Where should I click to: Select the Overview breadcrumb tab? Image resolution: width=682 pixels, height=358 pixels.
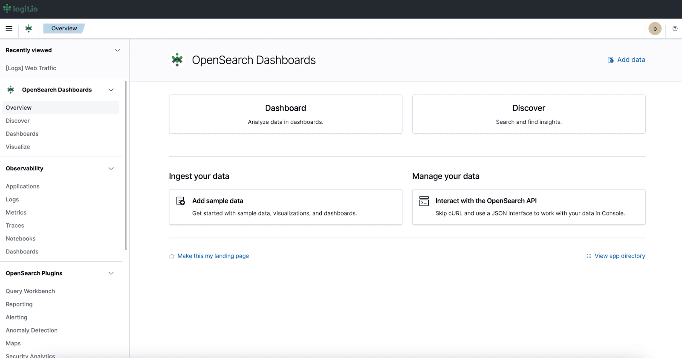(64, 29)
